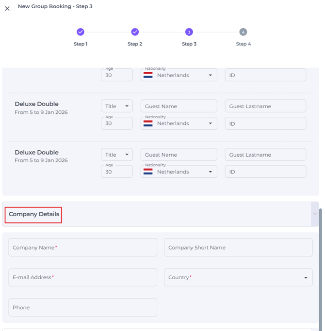Go back to Step 1 checkmark icon

point(81,32)
